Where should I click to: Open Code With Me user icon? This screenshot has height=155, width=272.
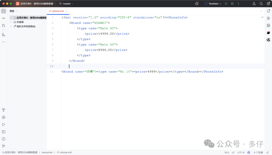254,4
